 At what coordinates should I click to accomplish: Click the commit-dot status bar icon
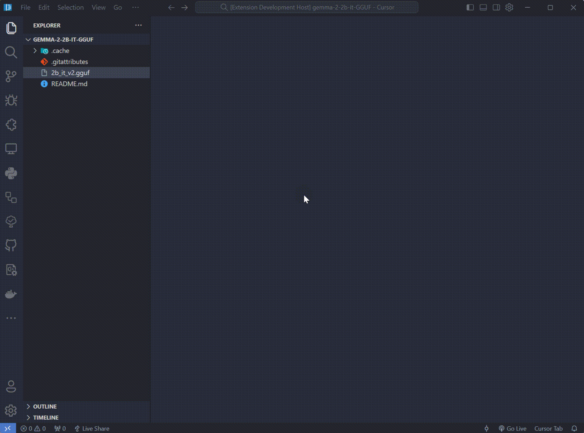487,428
